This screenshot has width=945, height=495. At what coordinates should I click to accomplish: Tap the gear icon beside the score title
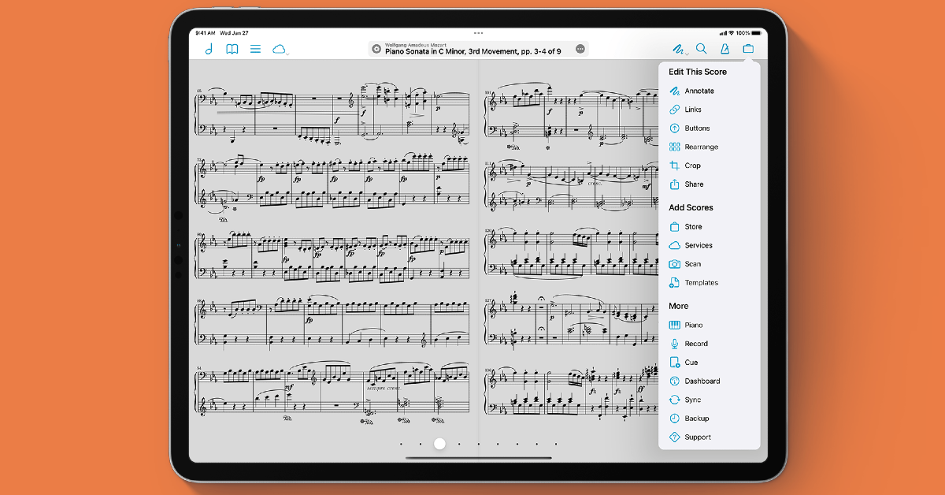376,49
